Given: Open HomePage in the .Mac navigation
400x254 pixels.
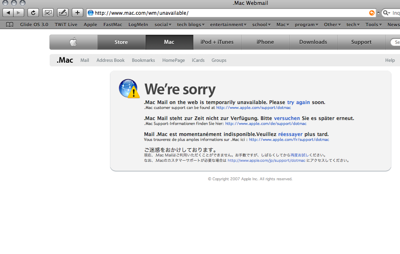Looking at the screenshot, I should [174, 60].
